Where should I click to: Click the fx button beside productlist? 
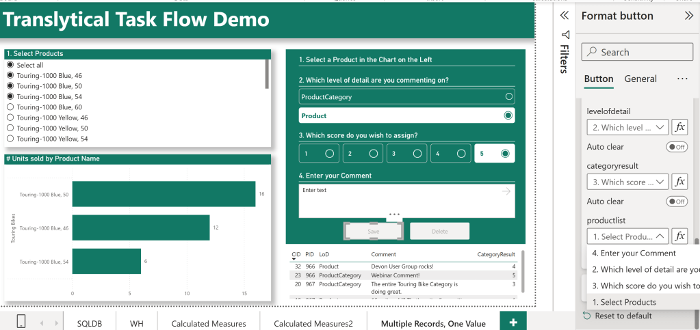679,236
